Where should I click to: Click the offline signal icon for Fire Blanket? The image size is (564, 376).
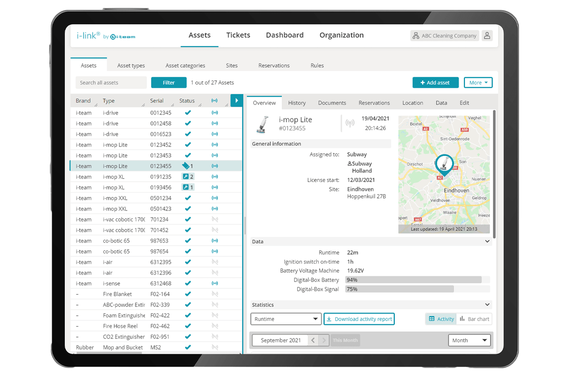point(215,294)
